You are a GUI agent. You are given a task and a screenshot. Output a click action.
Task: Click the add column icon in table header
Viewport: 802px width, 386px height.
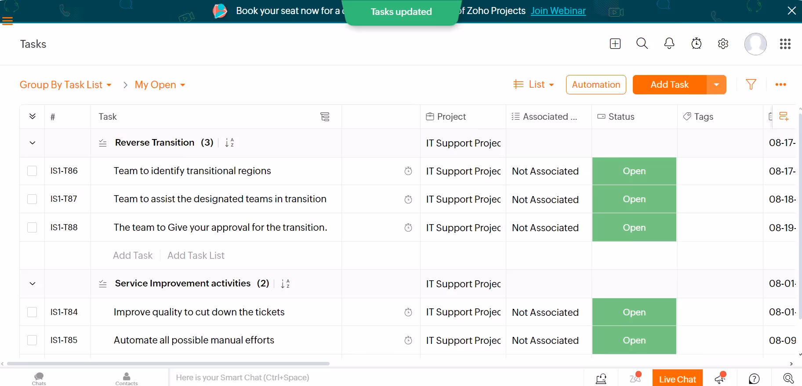coord(784,116)
